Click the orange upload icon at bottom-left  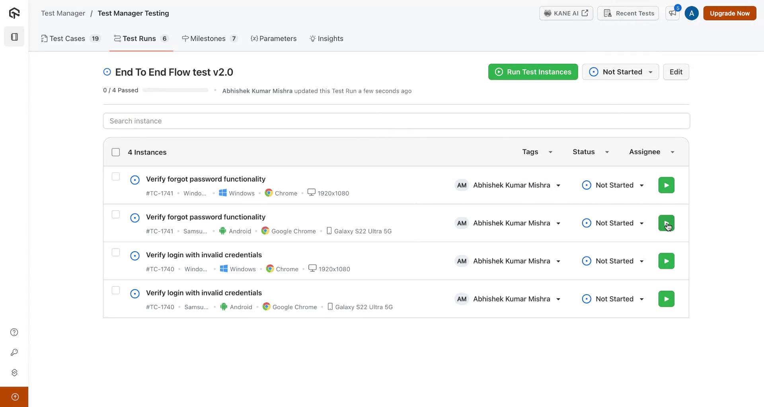pos(15,397)
